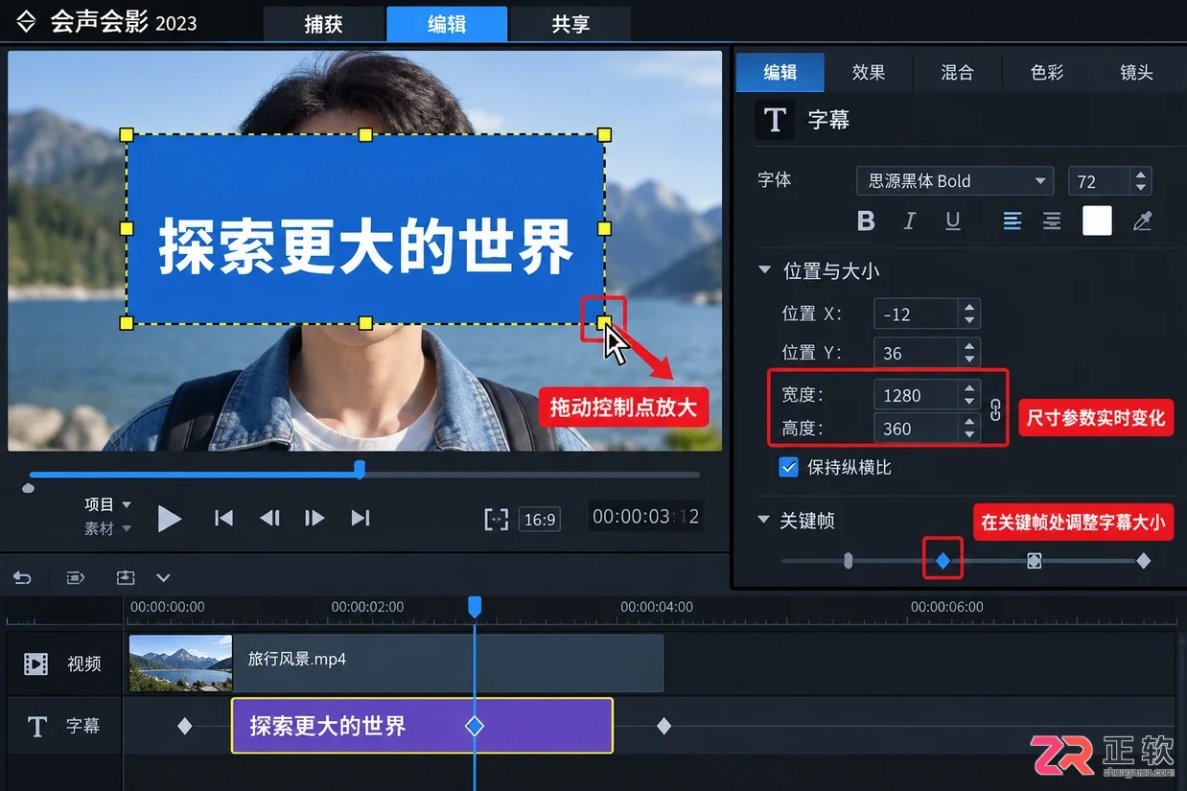The image size is (1187, 791).
Task: Decrease the 高度 stepper value
Action: pyautogui.click(x=969, y=435)
